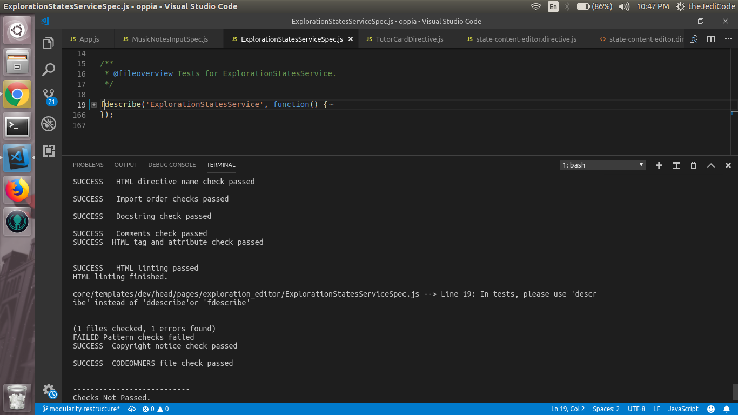Click Wi-Fi network indicator in top bar

[x=535, y=6]
